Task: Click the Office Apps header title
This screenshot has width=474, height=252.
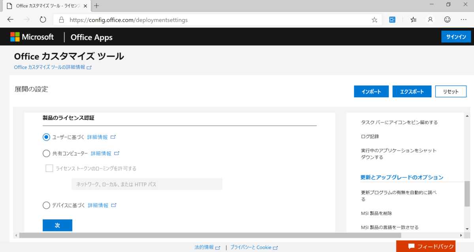Action: click(x=91, y=37)
